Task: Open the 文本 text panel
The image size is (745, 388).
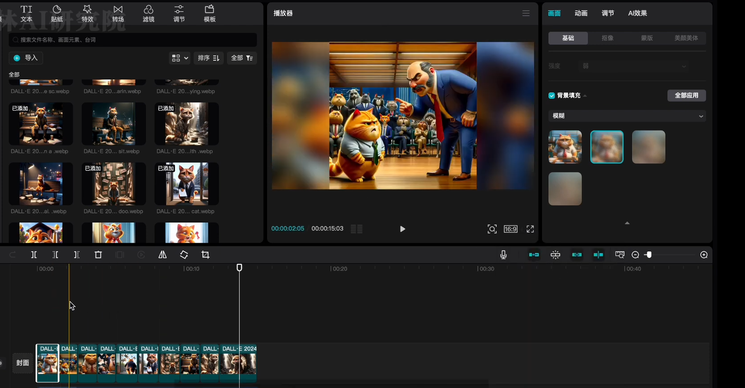Action: 26,14
